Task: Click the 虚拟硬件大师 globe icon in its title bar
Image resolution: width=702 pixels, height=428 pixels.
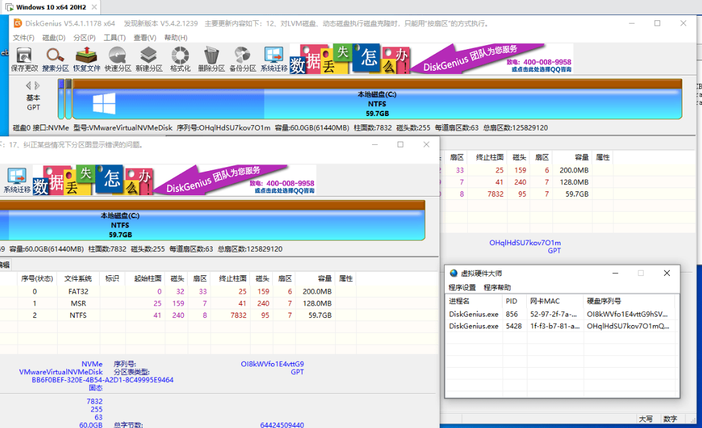Action: 453,273
